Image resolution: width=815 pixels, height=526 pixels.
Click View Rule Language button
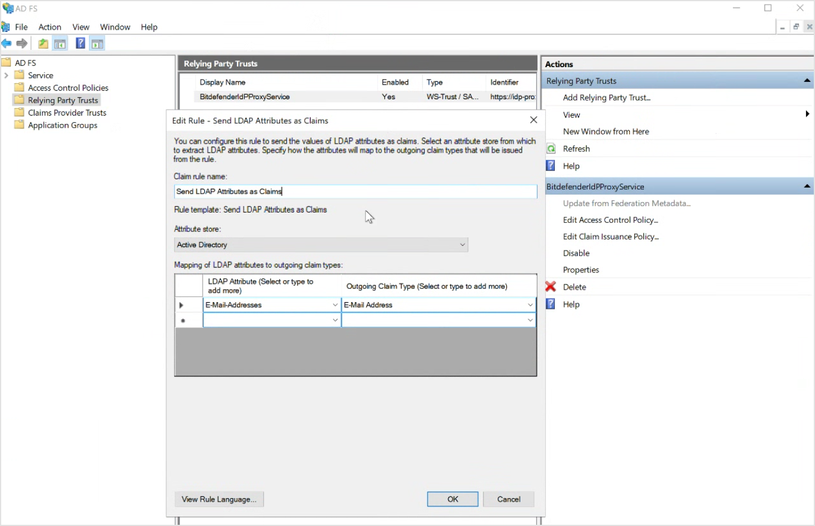[219, 499]
